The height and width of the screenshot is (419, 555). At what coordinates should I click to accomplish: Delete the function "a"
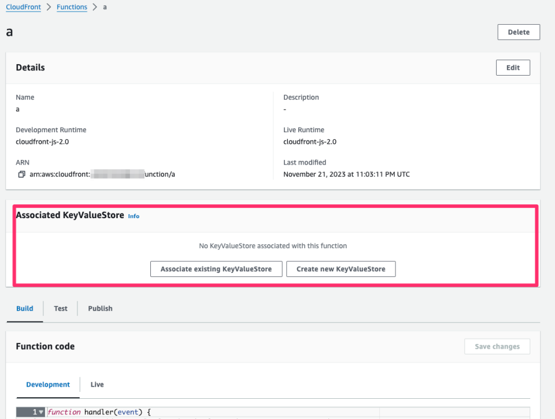[x=518, y=32]
